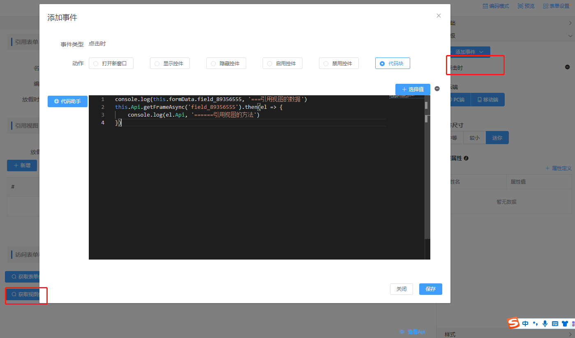Viewport: 575px width, 338px height.
Task: Open the 代码助手 code helper
Action: coord(67,101)
